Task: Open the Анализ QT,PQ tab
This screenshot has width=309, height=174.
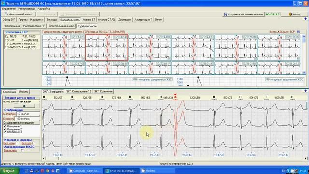Action: 107,20
